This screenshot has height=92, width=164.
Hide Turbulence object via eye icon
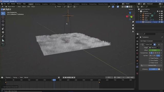click(160, 22)
